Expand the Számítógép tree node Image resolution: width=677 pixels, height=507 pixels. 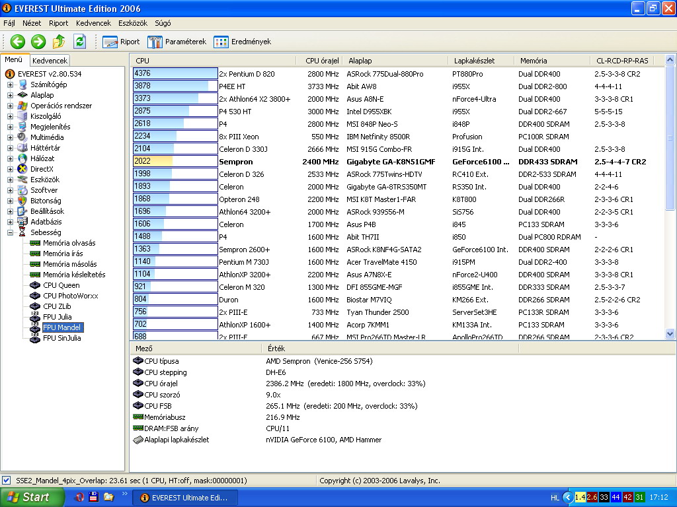coord(10,84)
